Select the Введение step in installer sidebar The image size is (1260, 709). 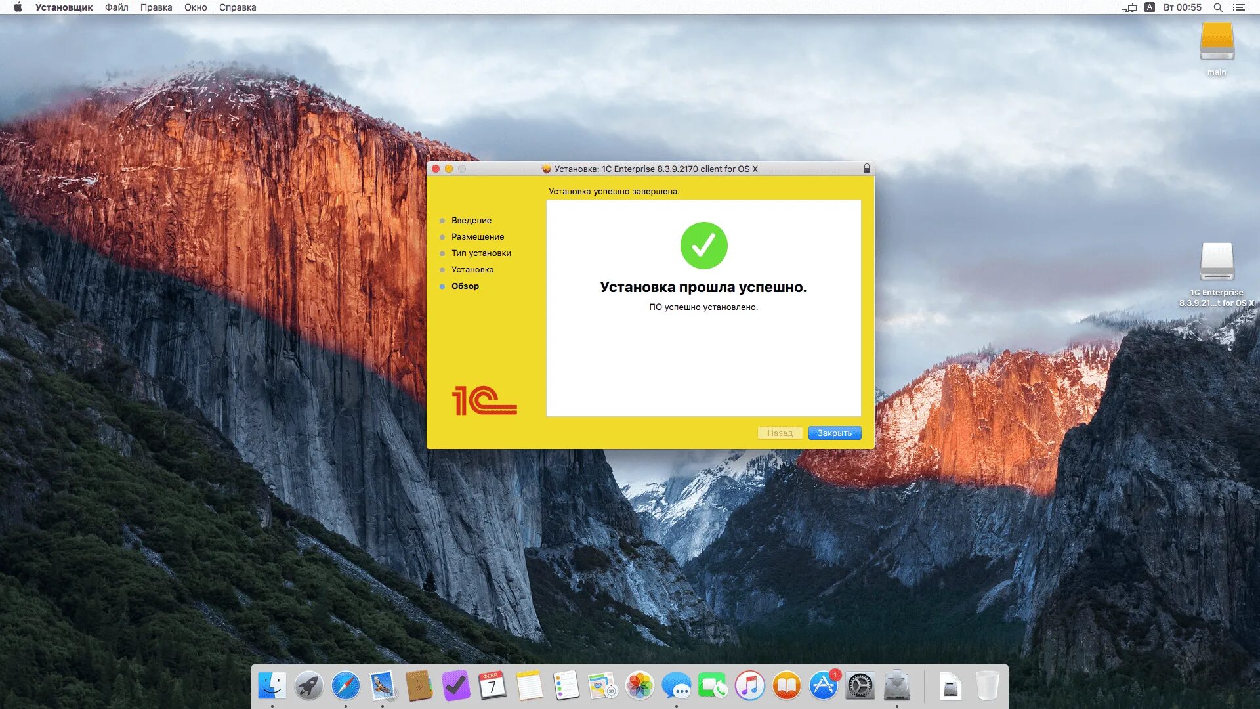471,220
